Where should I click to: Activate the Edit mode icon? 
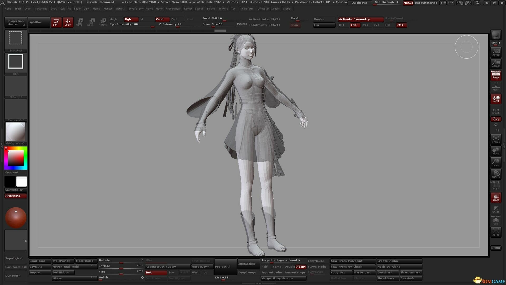56,22
